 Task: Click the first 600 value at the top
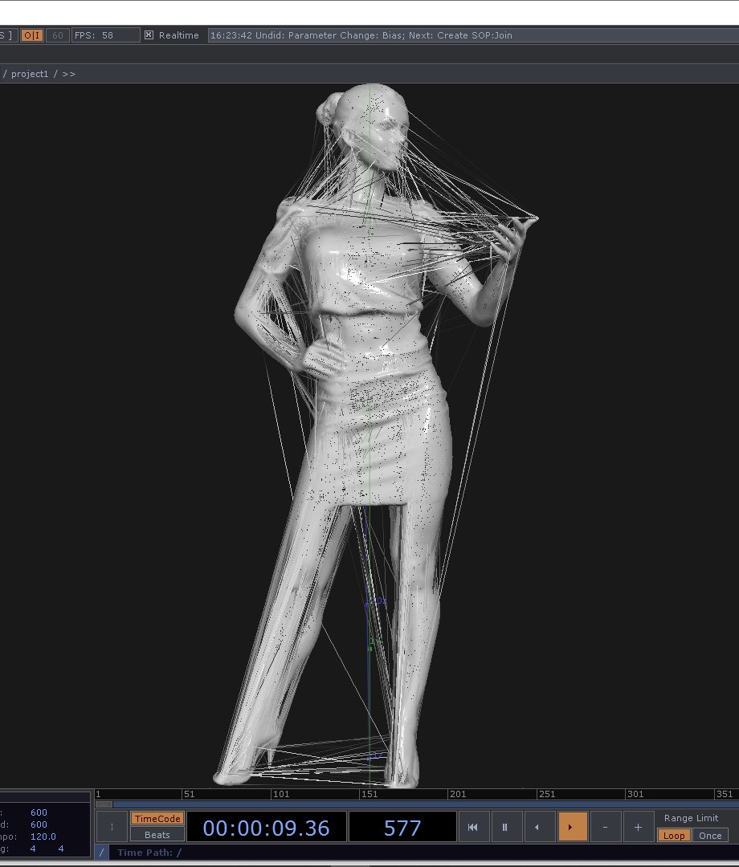coord(39,812)
